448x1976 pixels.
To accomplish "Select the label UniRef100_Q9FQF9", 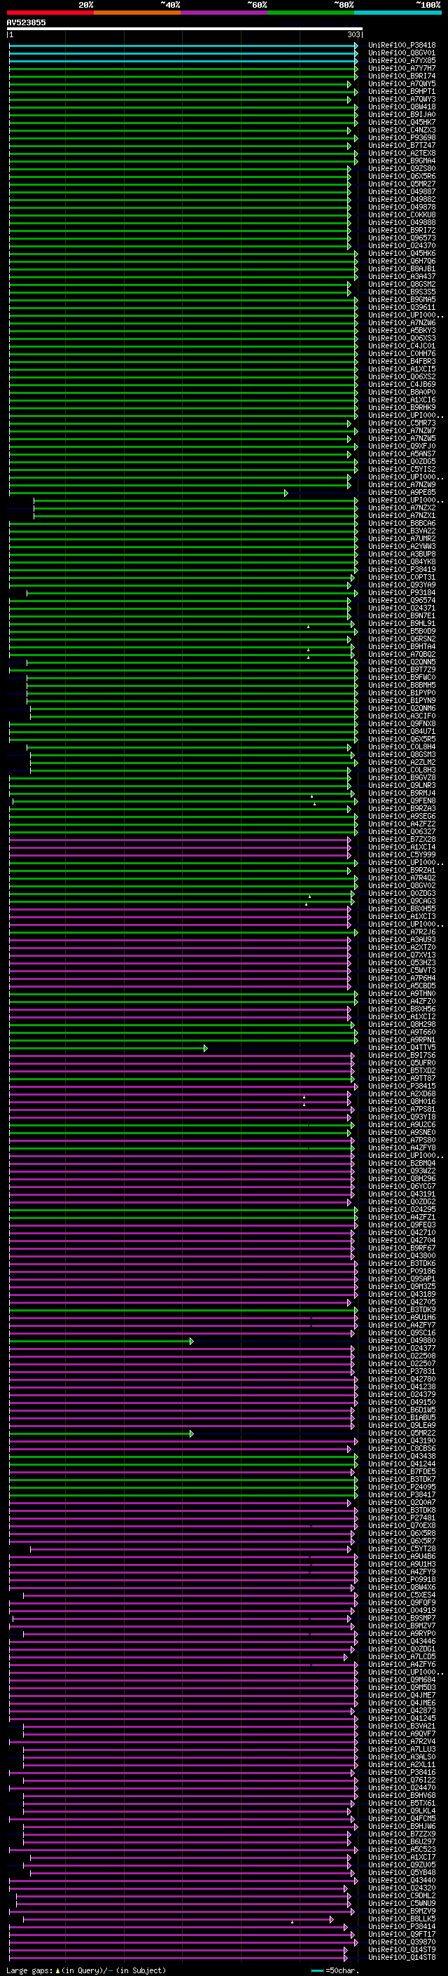I will tap(402, 1603).
